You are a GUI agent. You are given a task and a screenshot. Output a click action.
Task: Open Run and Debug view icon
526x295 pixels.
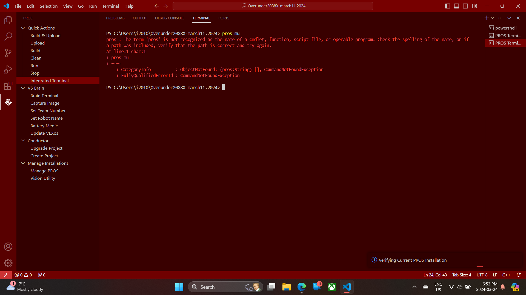[8, 69]
